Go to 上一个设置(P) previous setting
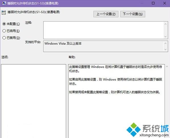The width and height of the screenshot is (170, 138). click(106, 14)
